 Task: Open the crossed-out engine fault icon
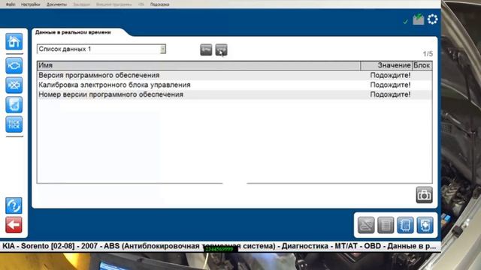[14, 85]
